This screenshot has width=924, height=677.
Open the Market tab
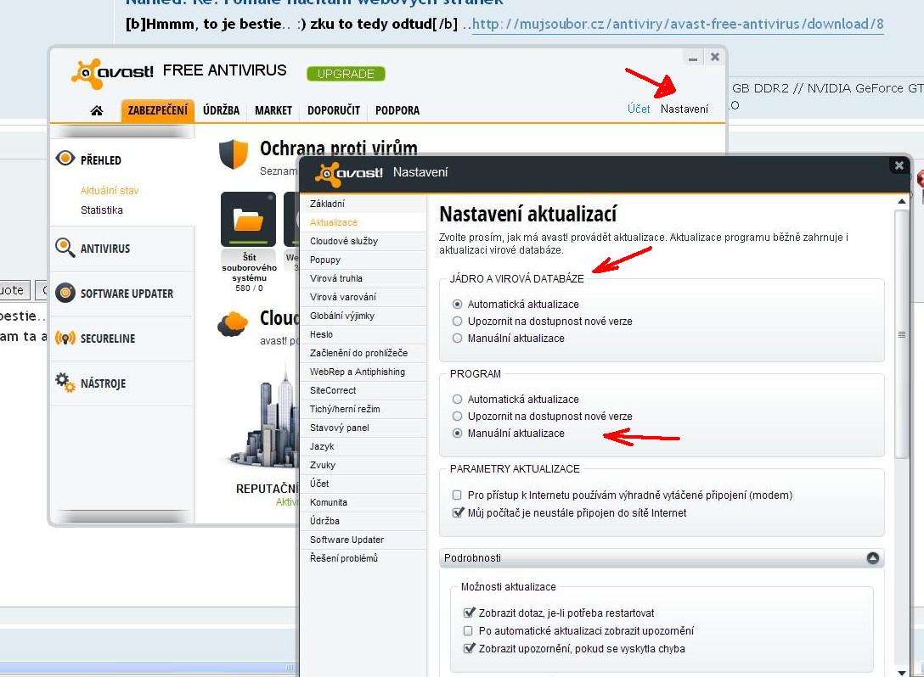(273, 110)
